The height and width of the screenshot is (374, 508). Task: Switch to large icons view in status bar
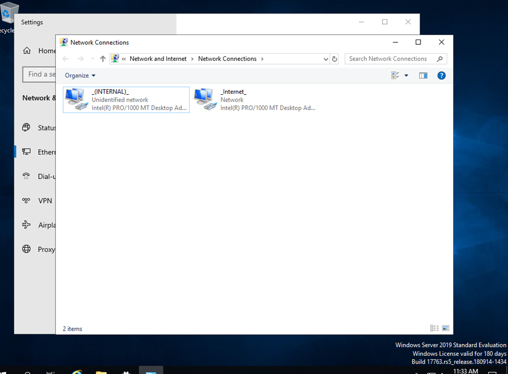click(445, 328)
